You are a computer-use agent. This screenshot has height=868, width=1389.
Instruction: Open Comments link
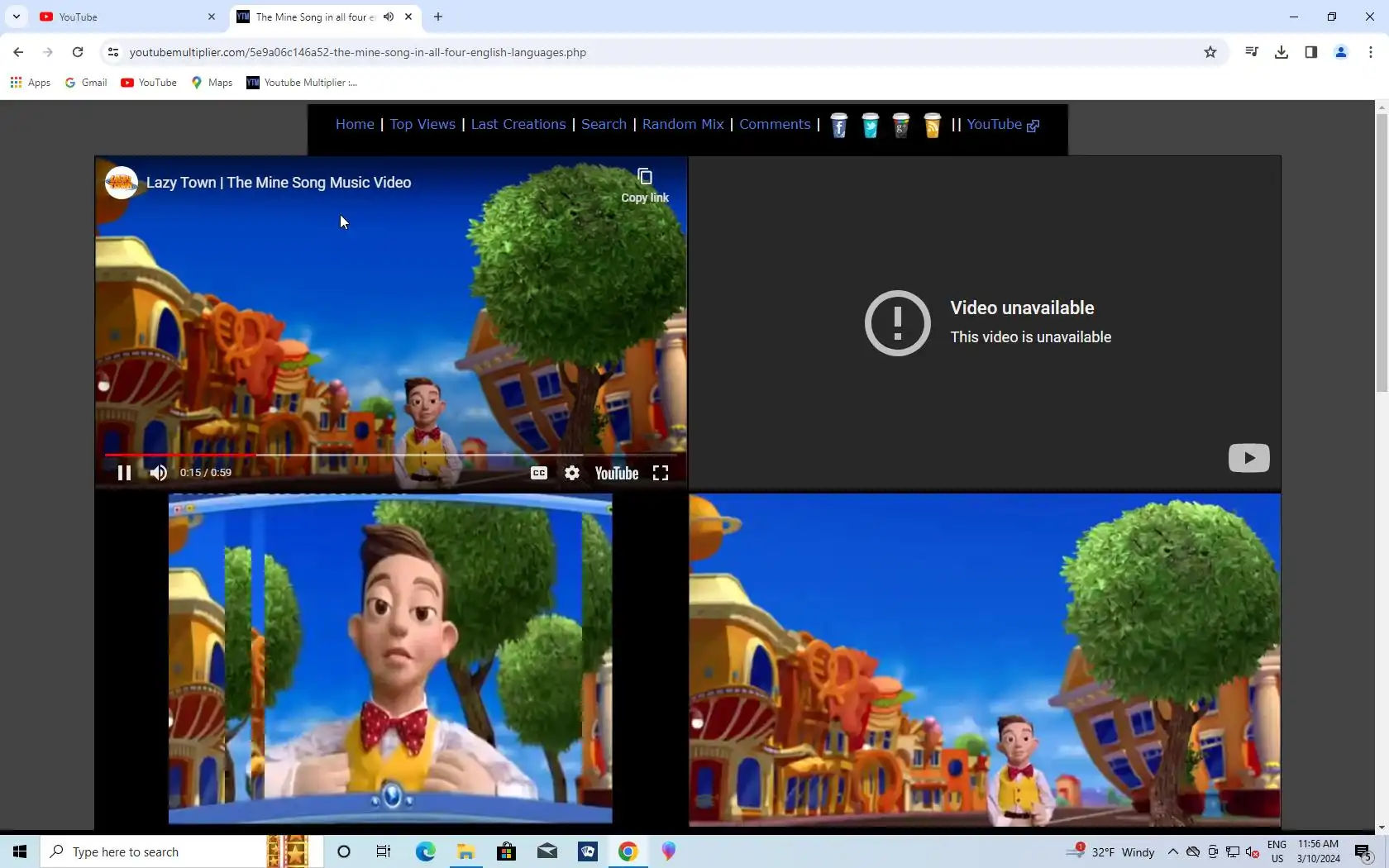pyautogui.click(x=775, y=124)
